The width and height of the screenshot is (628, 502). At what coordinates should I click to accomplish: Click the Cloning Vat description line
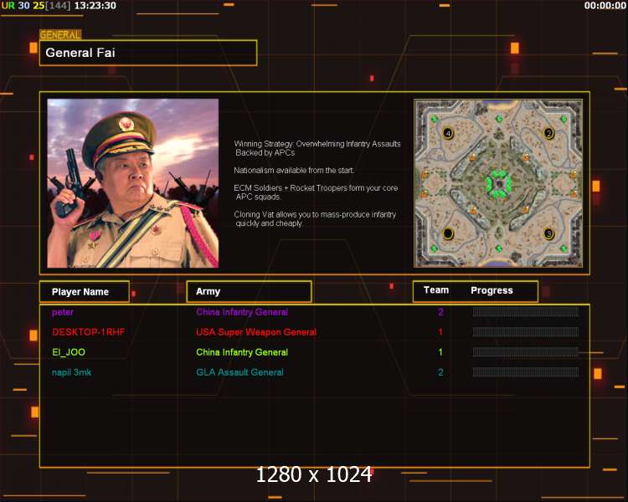[315, 219]
